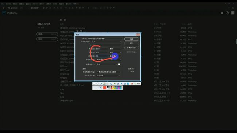The height and width of the screenshot is (133, 237).
Task: Click the height field showing 900
Action: (x=102, y=52)
